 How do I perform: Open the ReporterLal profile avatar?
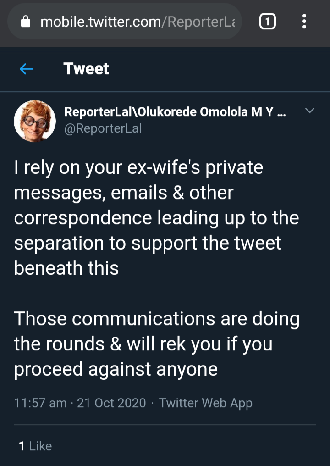click(35, 121)
